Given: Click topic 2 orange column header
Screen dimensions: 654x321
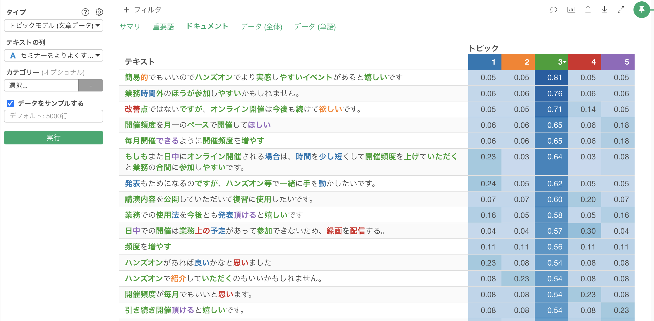Looking at the screenshot, I should (x=518, y=62).
